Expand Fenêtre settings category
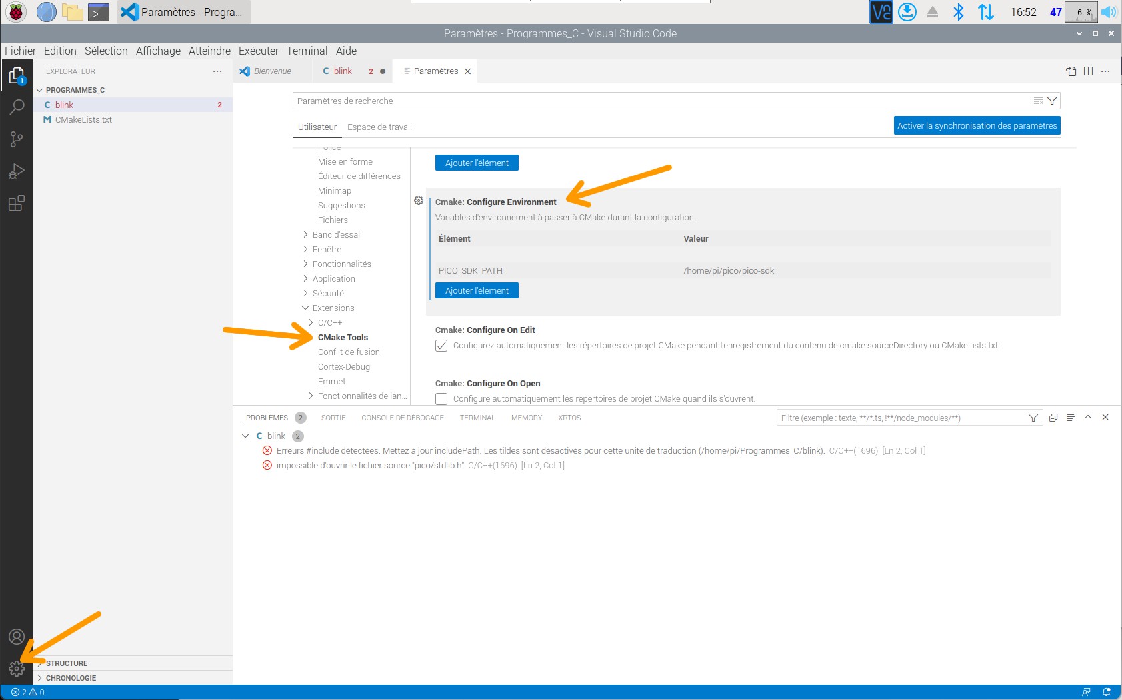 (305, 249)
